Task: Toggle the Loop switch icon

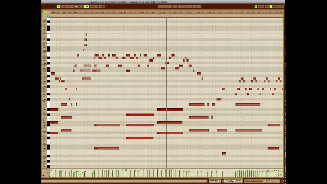Action: tap(180, 6)
